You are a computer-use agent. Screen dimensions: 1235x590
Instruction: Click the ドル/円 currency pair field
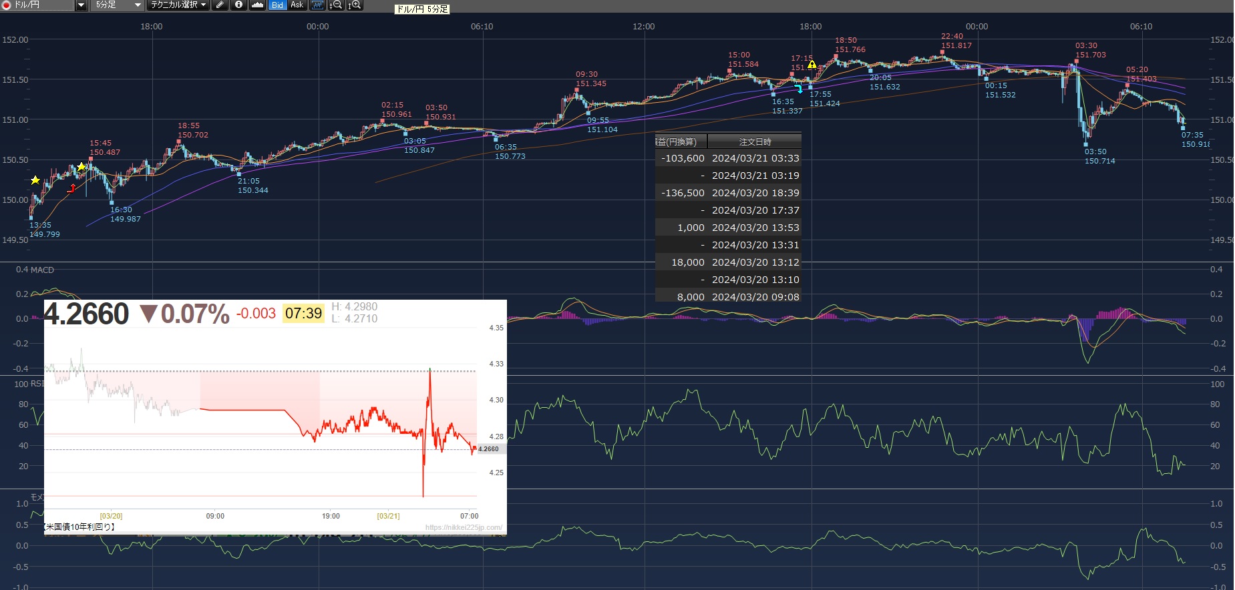(37, 5)
